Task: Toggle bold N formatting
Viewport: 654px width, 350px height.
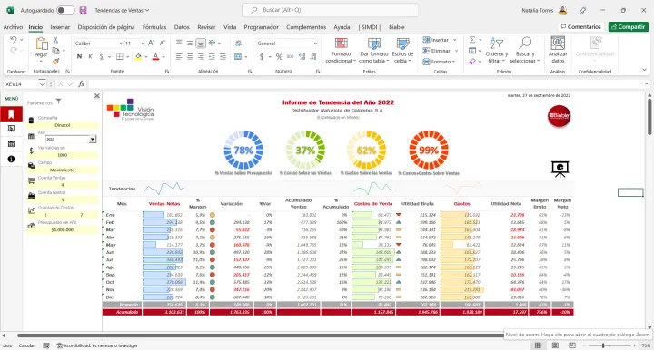Action: pos(79,56)
